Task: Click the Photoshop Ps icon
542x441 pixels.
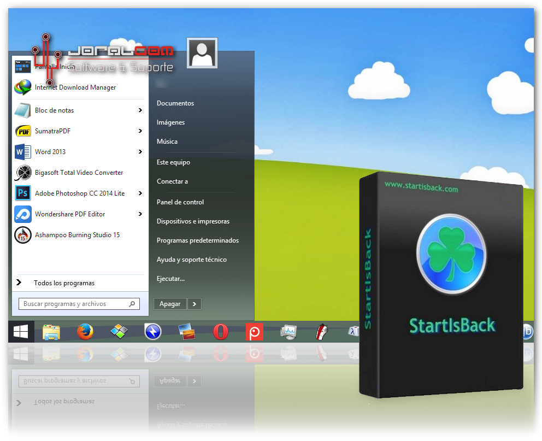Action: click(x=23, y=193)
